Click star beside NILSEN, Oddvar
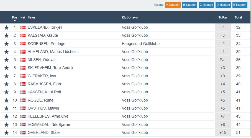251x138 pixels. point(6,60)
